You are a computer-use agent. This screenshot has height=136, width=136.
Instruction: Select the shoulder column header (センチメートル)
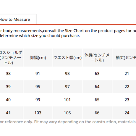(12, 58)
